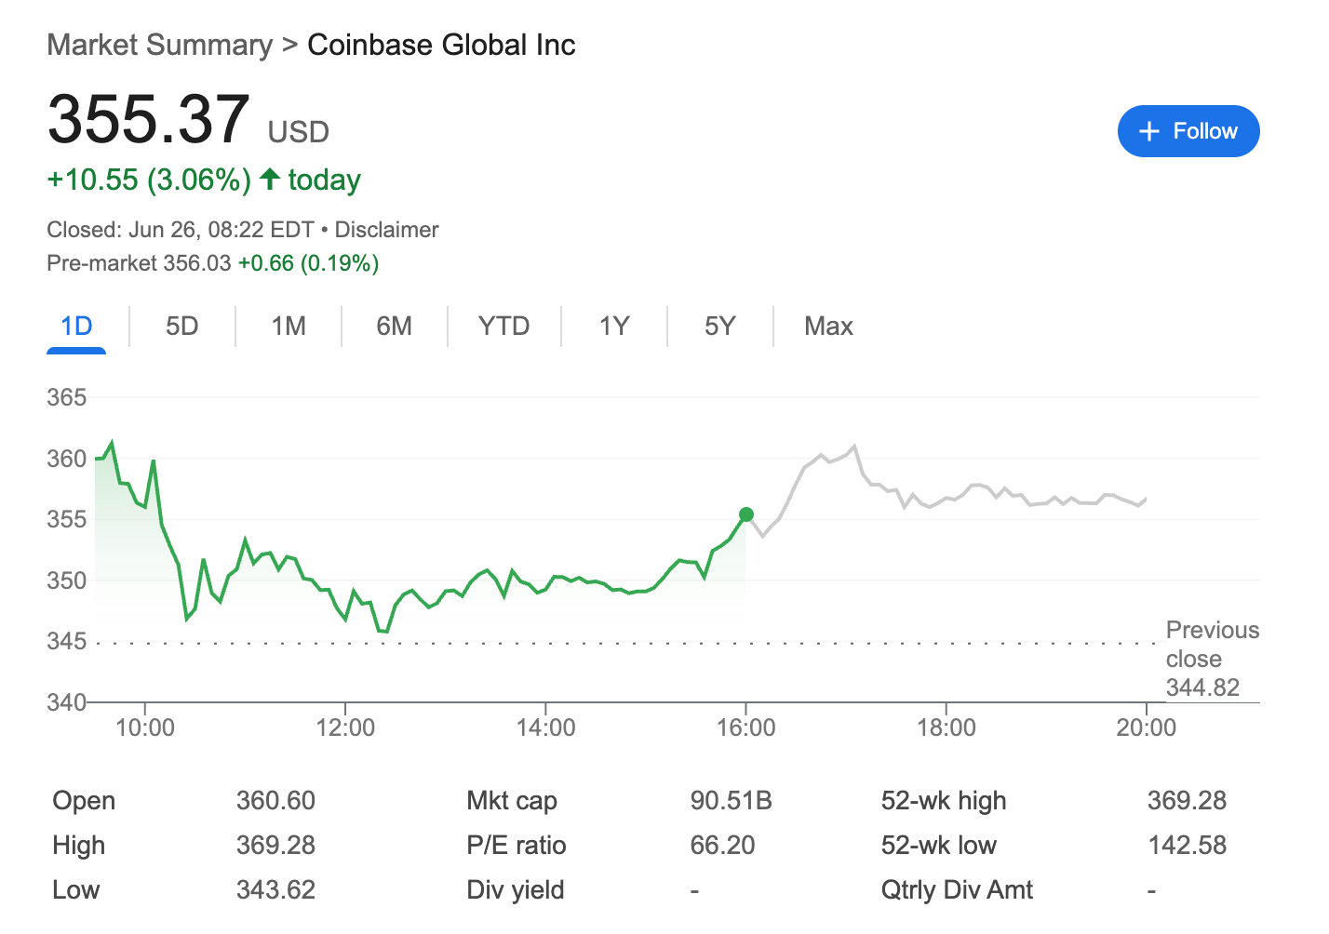Click the 355.37 price value
The width and height of the screenshot is (1329, 934).
tap(149, 119)
